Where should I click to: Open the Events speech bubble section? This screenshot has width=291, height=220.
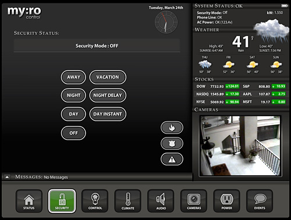point(260,201)
